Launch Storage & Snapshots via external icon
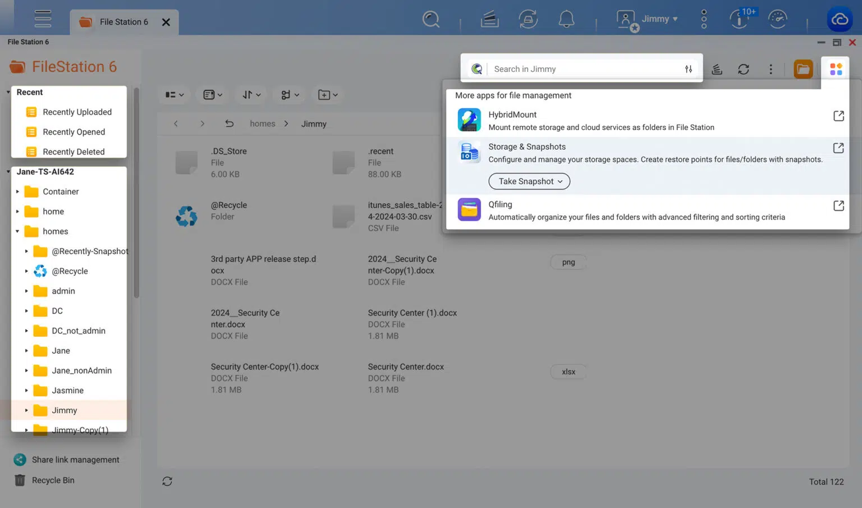This screenshot has height=508, width=862. pos(838,148)
